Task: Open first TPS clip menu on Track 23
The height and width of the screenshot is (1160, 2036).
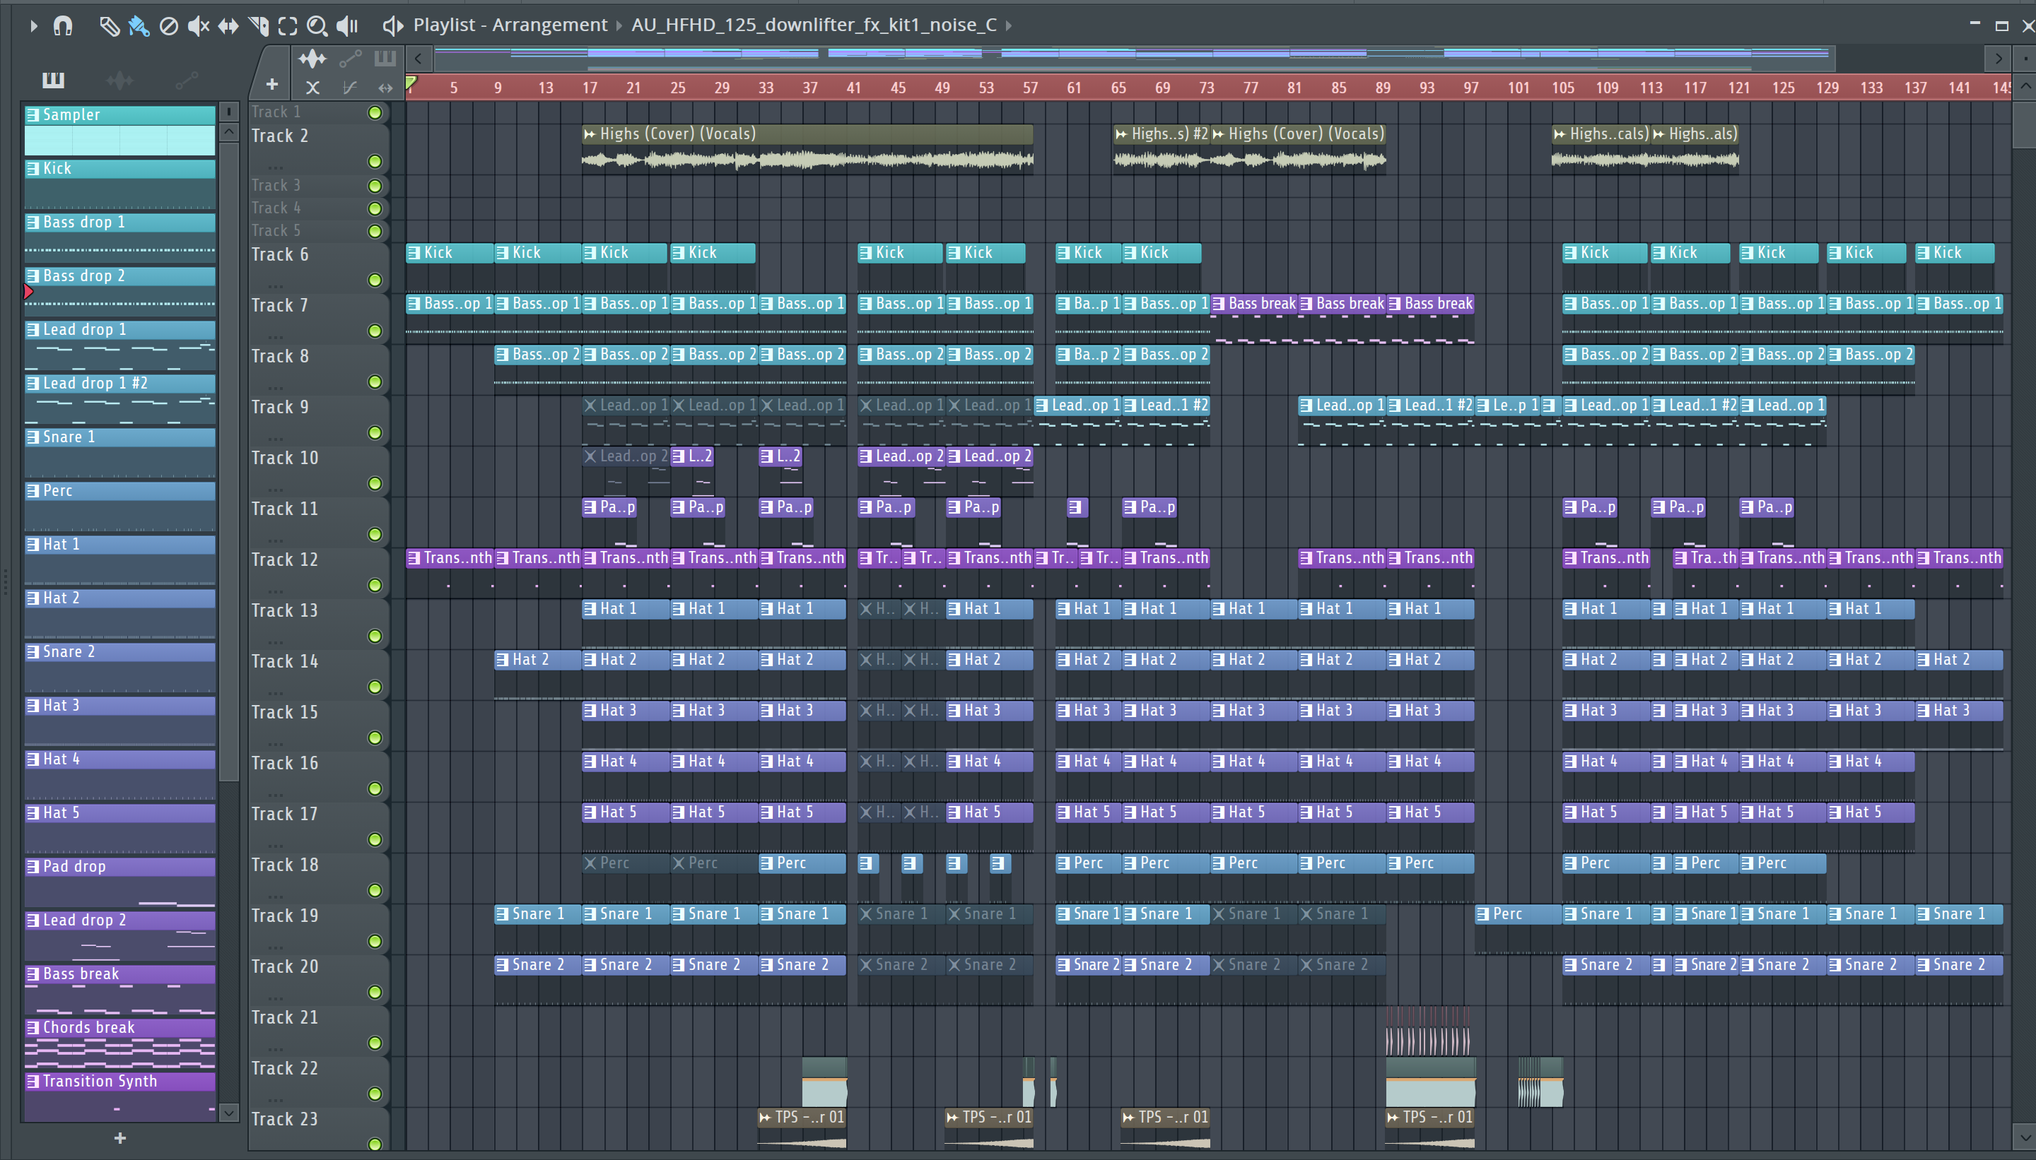Action: pos(766,1118)
